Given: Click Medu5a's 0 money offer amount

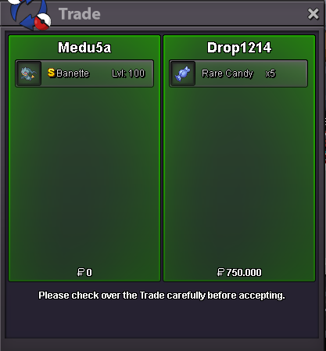Looking at the screenshot, I should (x=89, y=273).
